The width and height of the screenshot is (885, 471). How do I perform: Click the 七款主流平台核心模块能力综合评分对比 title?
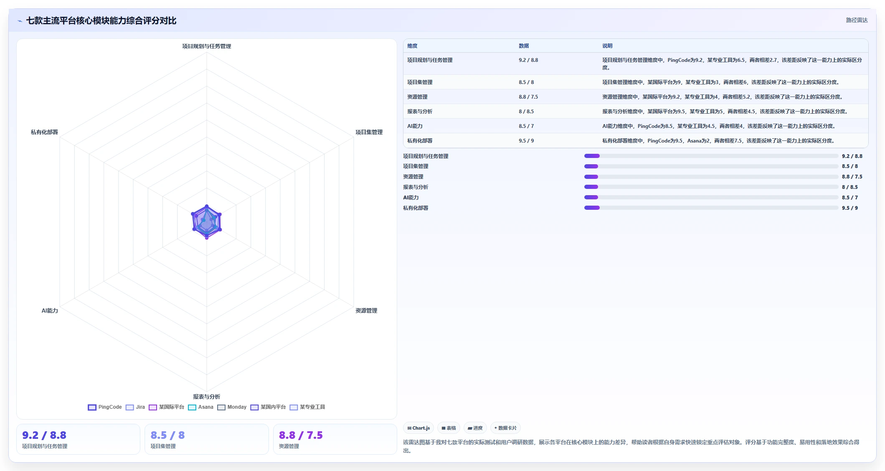101,21
